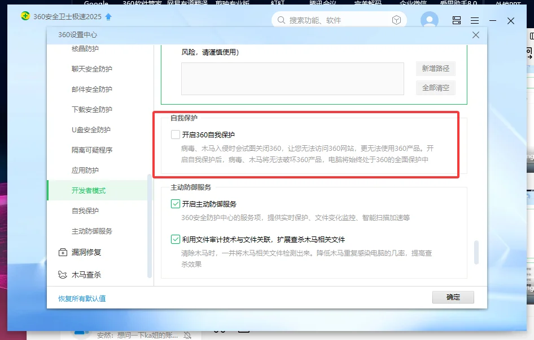The width and height of the screenshot is (534, 340).
Task: Enable the 开启360自我保护 checkbox
Action: click(x=176, y=134)
